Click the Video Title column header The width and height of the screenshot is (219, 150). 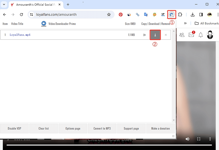(17, 24)
